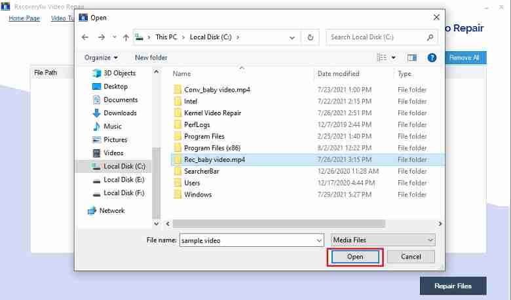Image resolution: width=511 pixels, height=300 pixels.
Task: Select Local Disk (C:) in the navigation pane
Action: pyautogui.click(x=124, y=166)
